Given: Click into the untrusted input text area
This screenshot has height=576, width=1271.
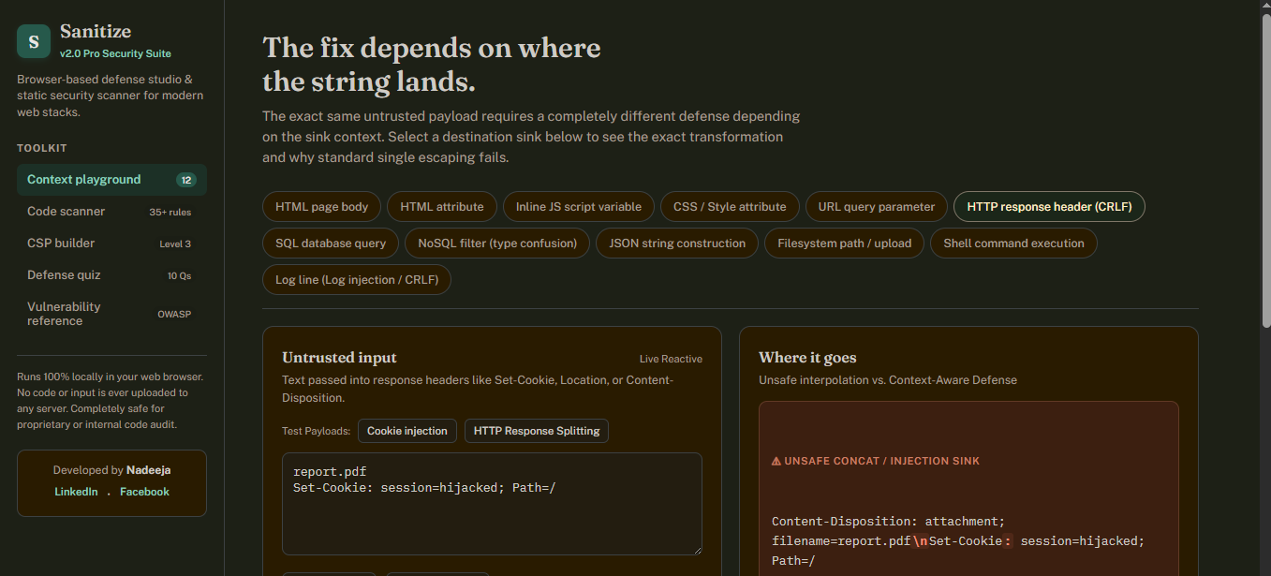Looking at the screenshot, I should click(492, 504).
